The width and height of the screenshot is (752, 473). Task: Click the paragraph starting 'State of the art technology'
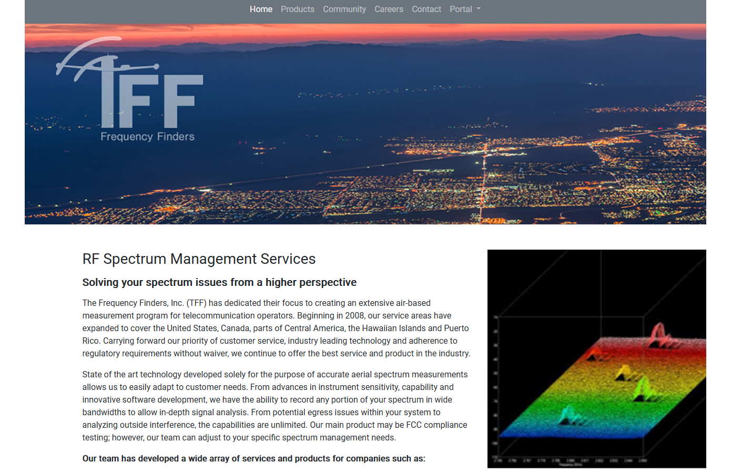point(275,406)
